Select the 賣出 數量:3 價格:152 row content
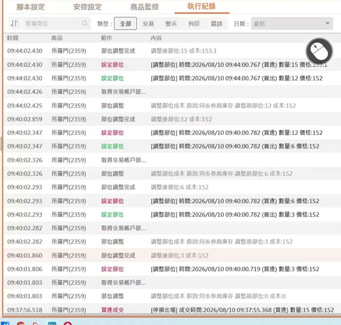The width and height of the screenshot is (341, 325). pos(235,214)
